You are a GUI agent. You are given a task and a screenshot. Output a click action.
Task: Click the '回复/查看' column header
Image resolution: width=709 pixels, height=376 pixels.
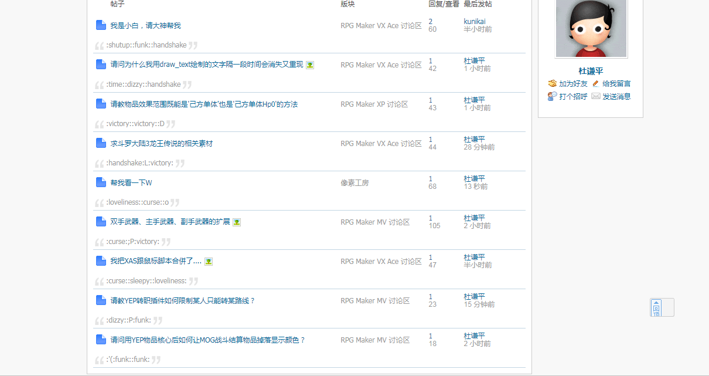click(x=444, y=4)
